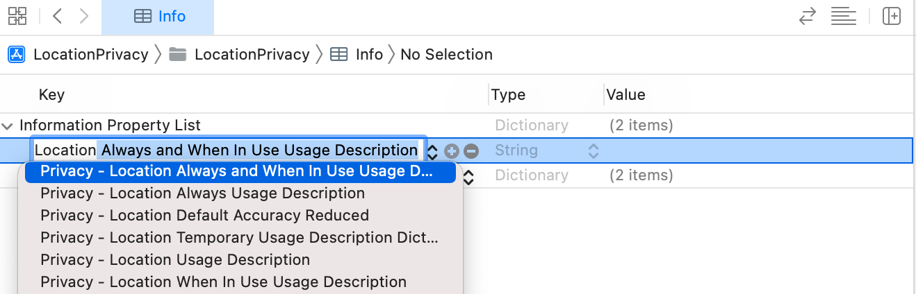Open the key name stepper next to the field

(432, 150)
